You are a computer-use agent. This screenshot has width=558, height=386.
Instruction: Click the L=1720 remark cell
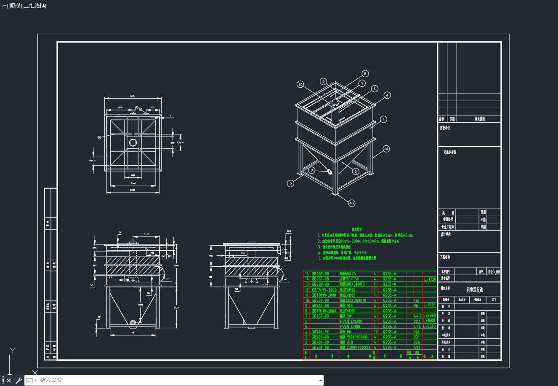pos(430,279)
